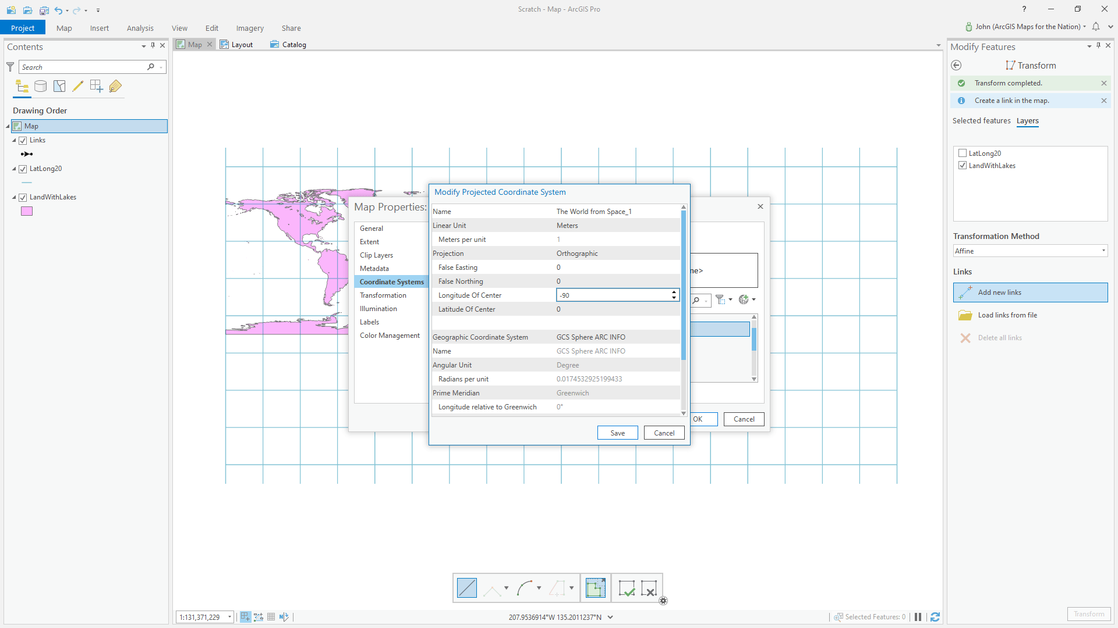
Task: Click the Cancel sketch X icon
Action: coord(649,588)
